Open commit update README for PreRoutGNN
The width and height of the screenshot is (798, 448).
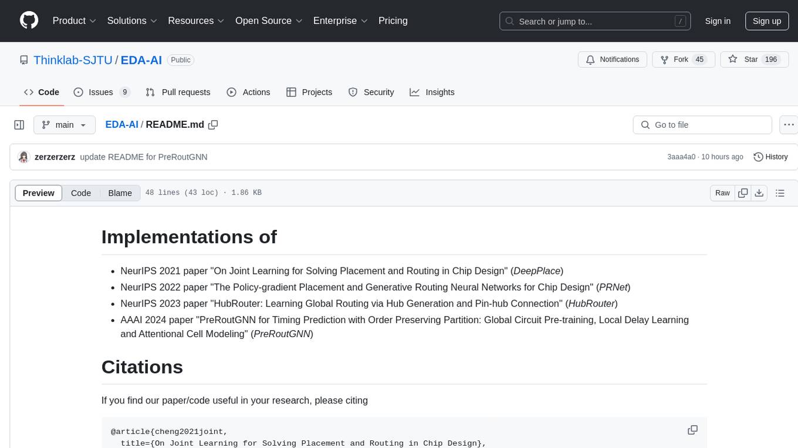pos(144,157)
